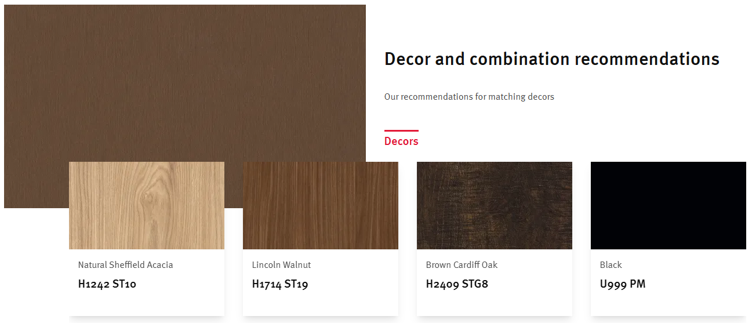Image resolution: width=752 pixels, height=323 pixels.
Task: Open decor code H1714 ST19
Action: (x=280, y=284)
